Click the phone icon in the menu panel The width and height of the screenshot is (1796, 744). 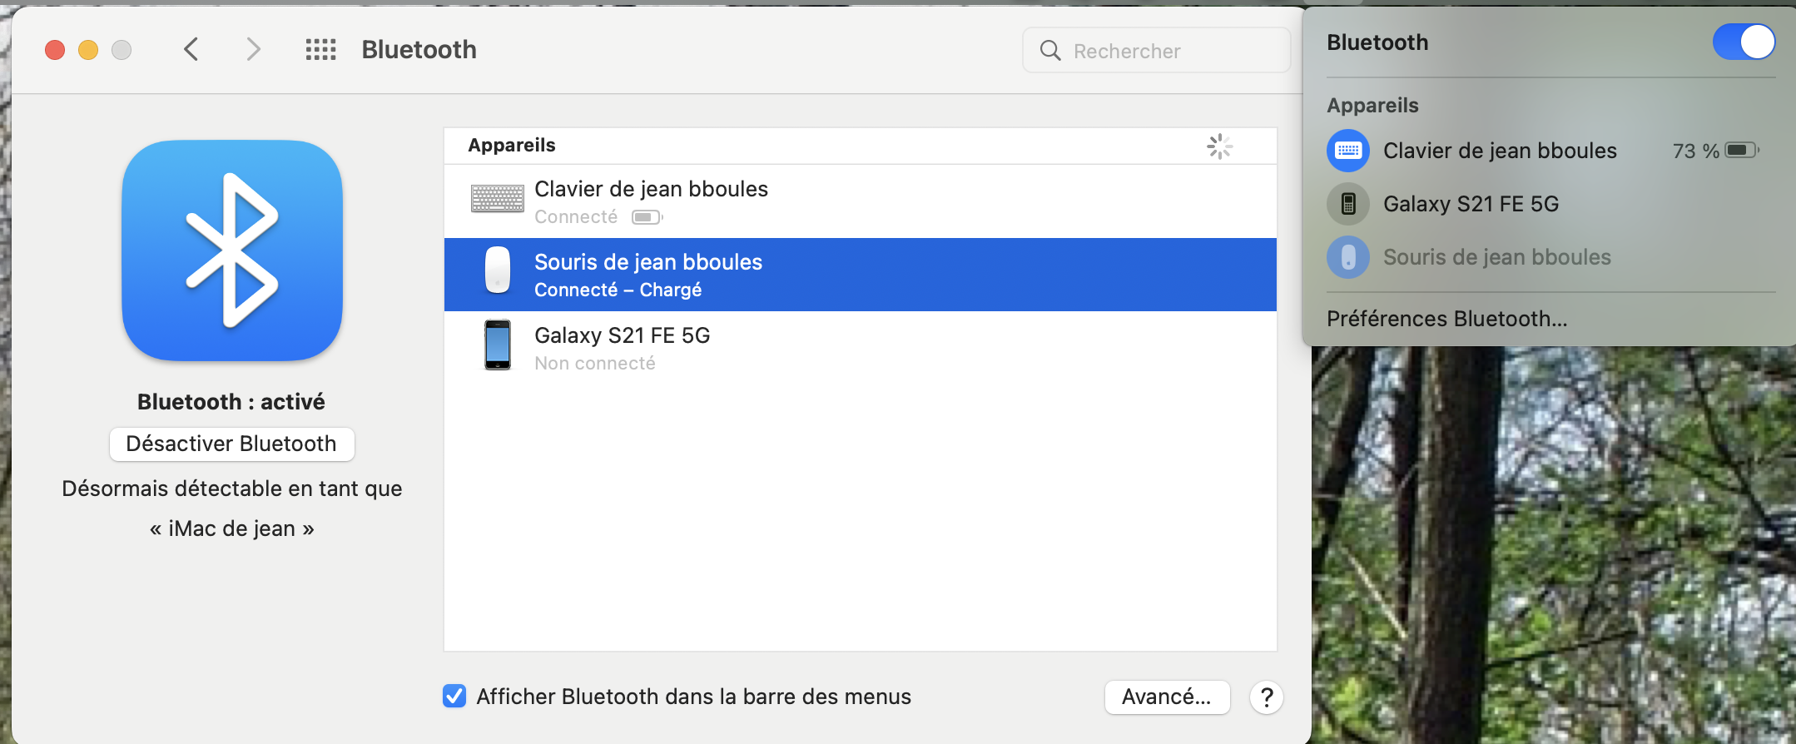click(1347, 204)
